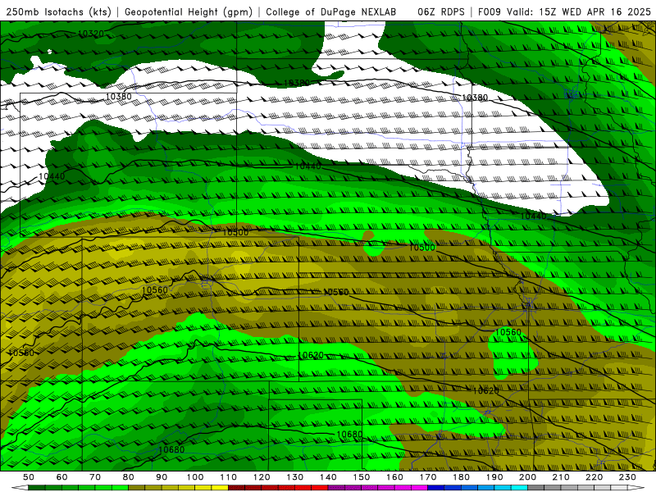Image resolution: width=656 pixels, height=492 pixels.
Task: Click the overlapping '18380' contour label
Action: coord(296,83)
